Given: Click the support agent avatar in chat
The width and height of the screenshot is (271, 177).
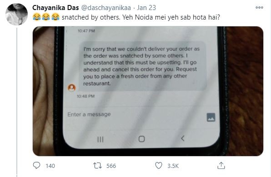Looking at the screenshot, I should pos(72,87).
